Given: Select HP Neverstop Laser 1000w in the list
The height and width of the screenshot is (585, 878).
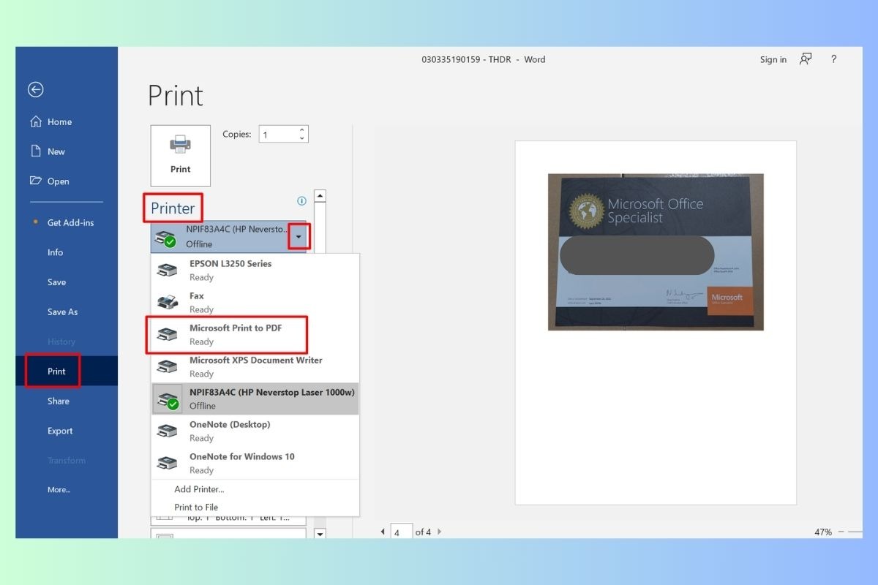Looking at the screenshot, I should pyautogui.click(x=255, y=399).
